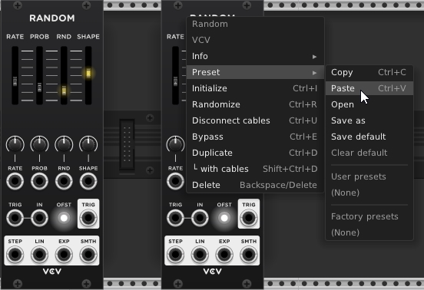Click Copy in Preset submenu

369,72
